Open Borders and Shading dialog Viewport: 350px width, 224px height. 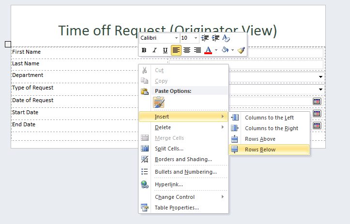click(x=183, y=159)
